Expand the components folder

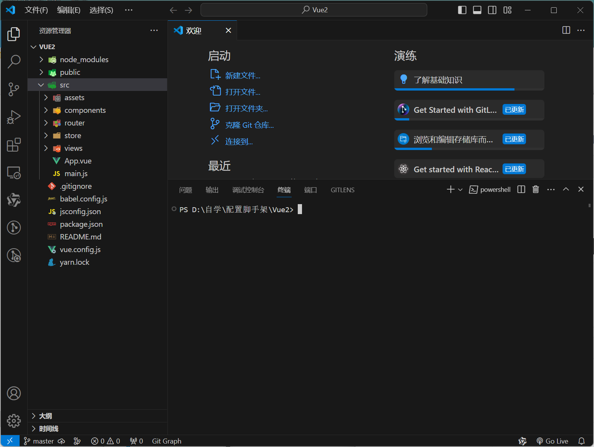click(x=98, y=110)
